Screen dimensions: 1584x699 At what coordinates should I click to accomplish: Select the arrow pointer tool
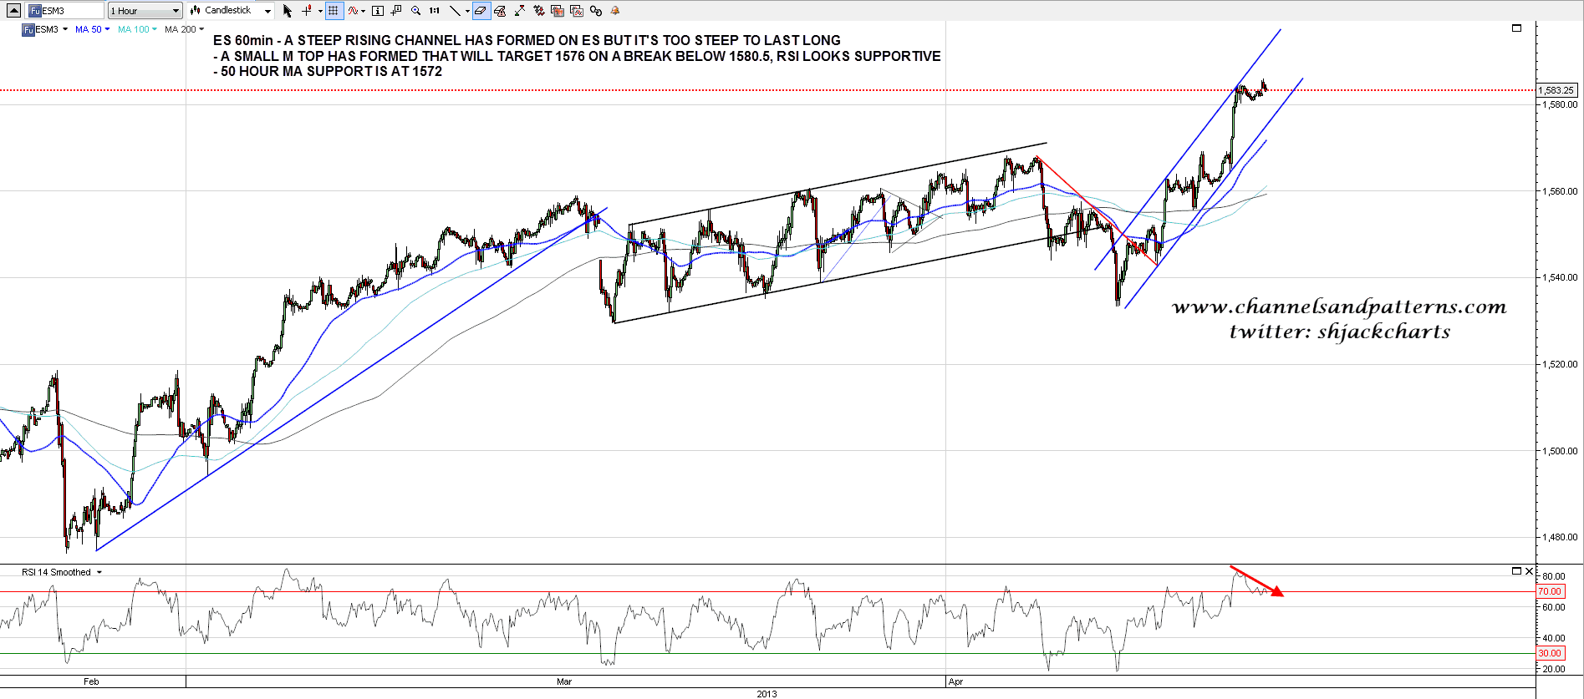(x=288, y=11)
